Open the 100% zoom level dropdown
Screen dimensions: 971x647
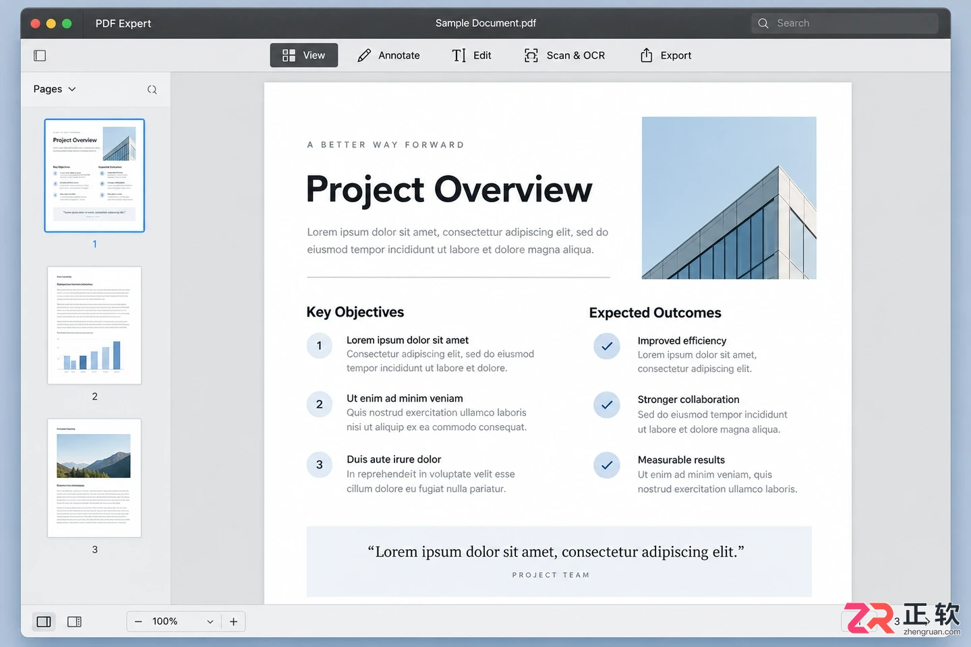[183, 621]
